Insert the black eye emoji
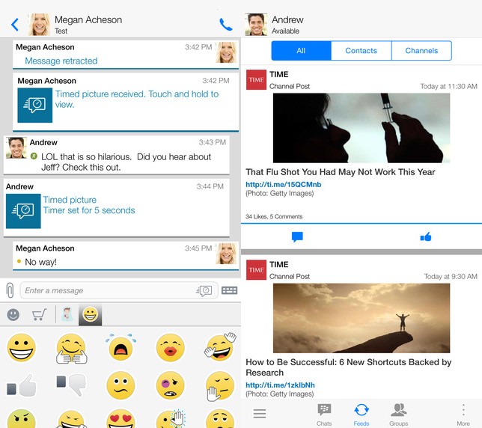Screen dimensions: 482x428 (x=171, y=385)
